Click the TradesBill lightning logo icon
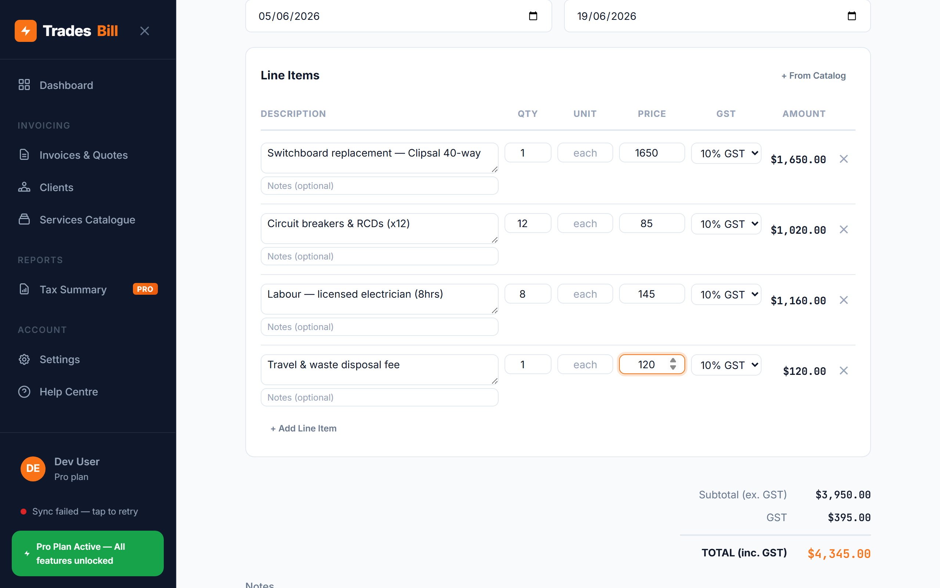This screenshot has width=940, height=588. click(26, 31)
